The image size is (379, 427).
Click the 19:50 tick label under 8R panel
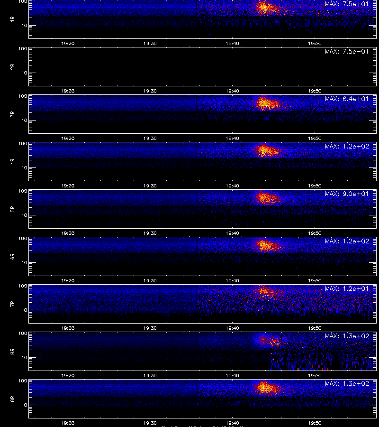point(315,376)
